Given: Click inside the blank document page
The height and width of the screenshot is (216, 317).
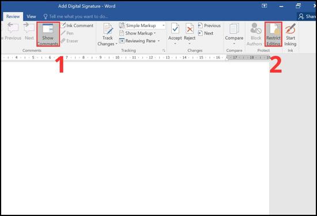Looking at the screenshot, I should 135,138.
